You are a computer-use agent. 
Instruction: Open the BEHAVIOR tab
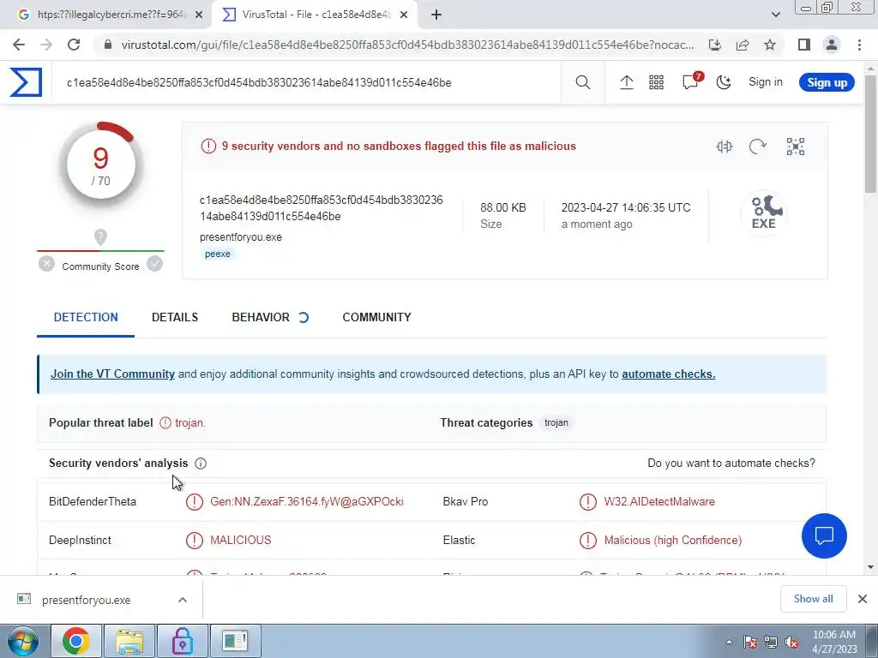[x=270, y=317]
